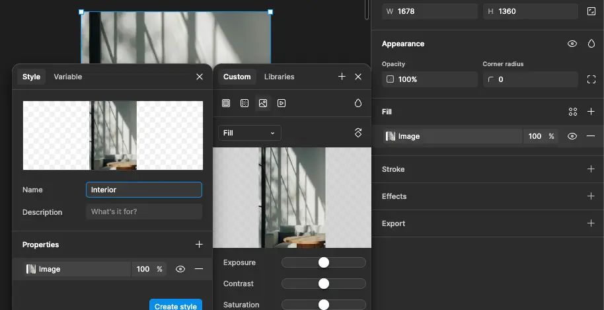Screen dimensions: 604x310
Task: Click individual corner radius icon
Action: point(591,79)
